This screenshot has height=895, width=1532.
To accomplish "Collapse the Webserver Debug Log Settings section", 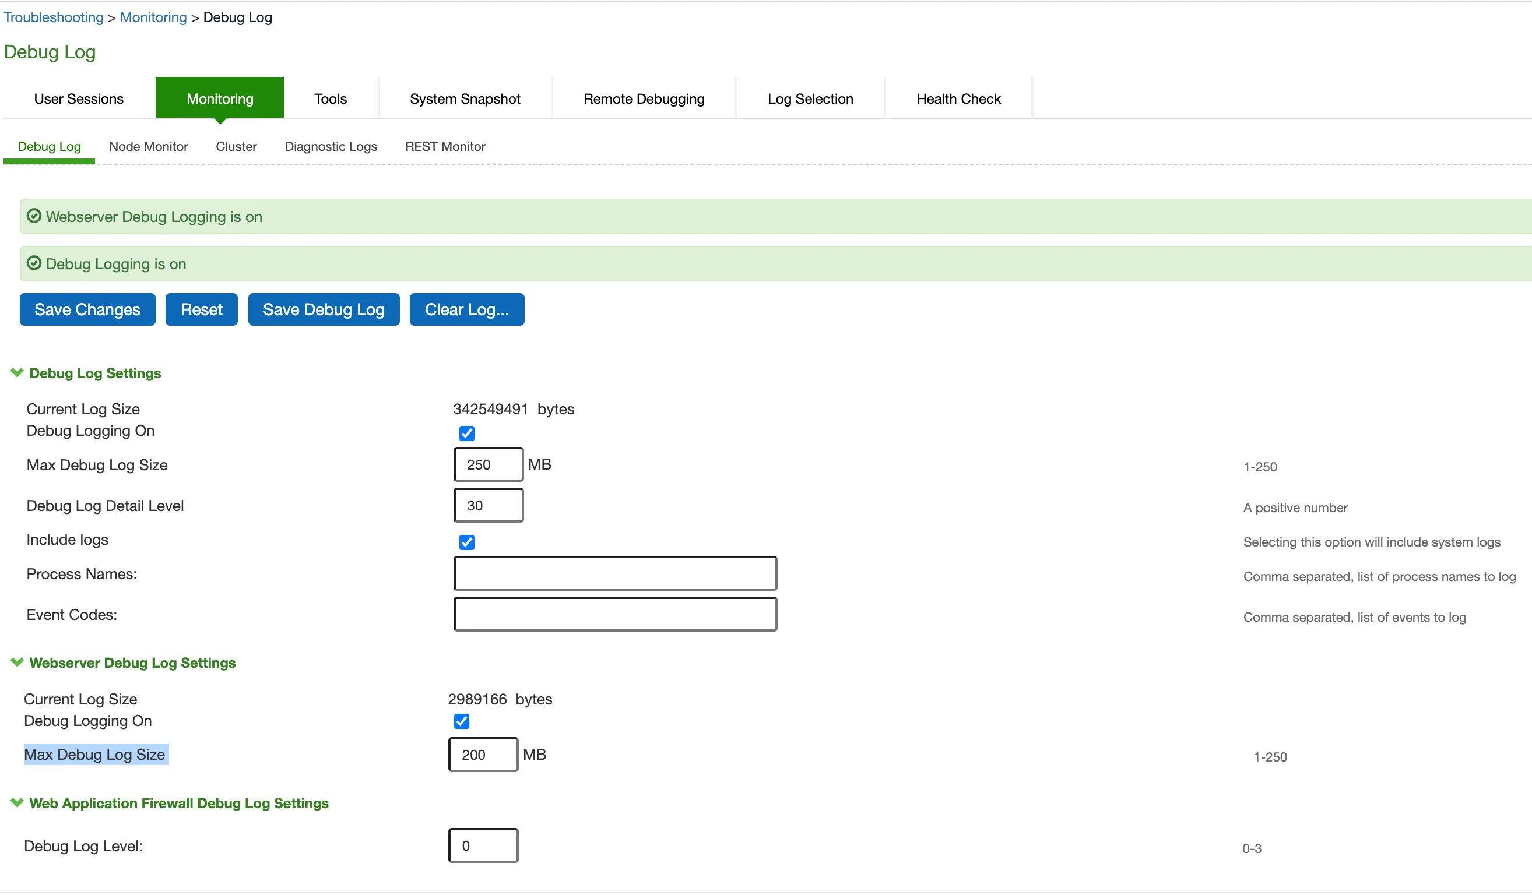I will pyautogui.click(x=17, y=663).
